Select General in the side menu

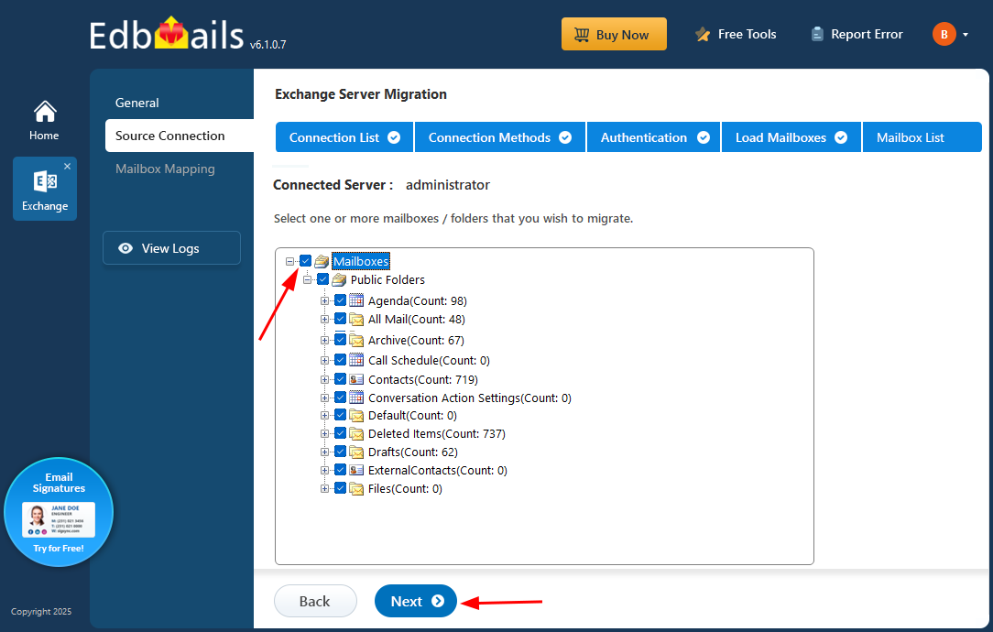(136, 103)
